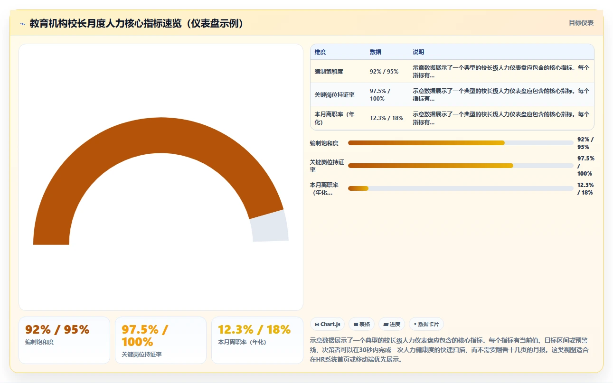The image size is (613, 383).
Task: Select the 进度 tag pill
Action: (392, 324)
